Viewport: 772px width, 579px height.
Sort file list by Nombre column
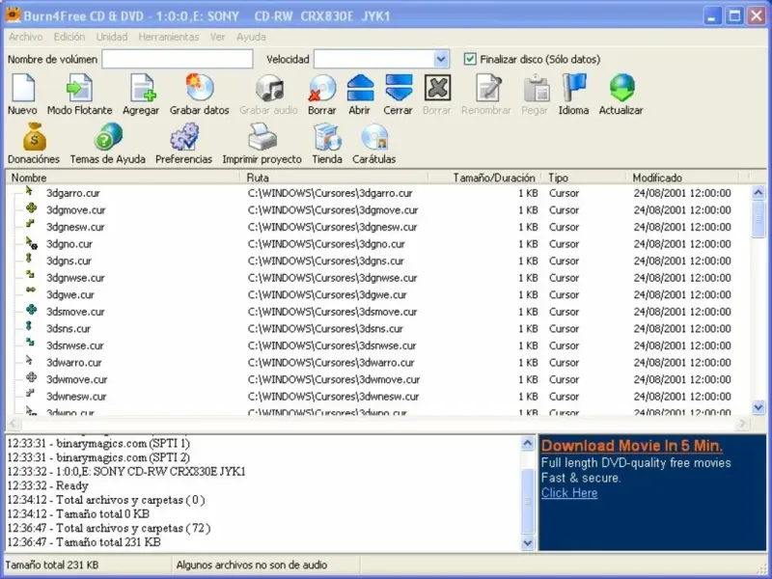[29, 178]
